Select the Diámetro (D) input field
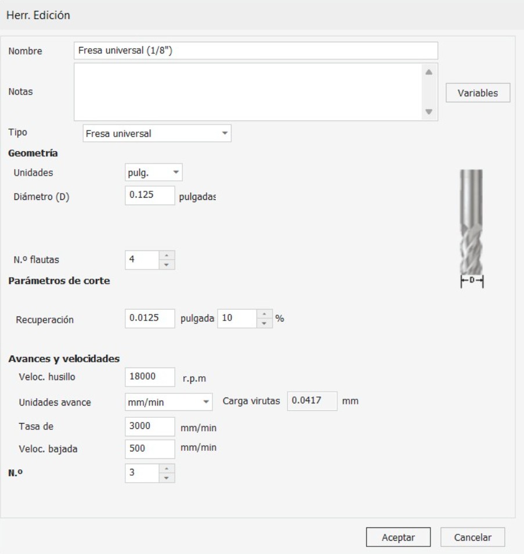Screen dimensions: 524x554 [x=150, y=195]
